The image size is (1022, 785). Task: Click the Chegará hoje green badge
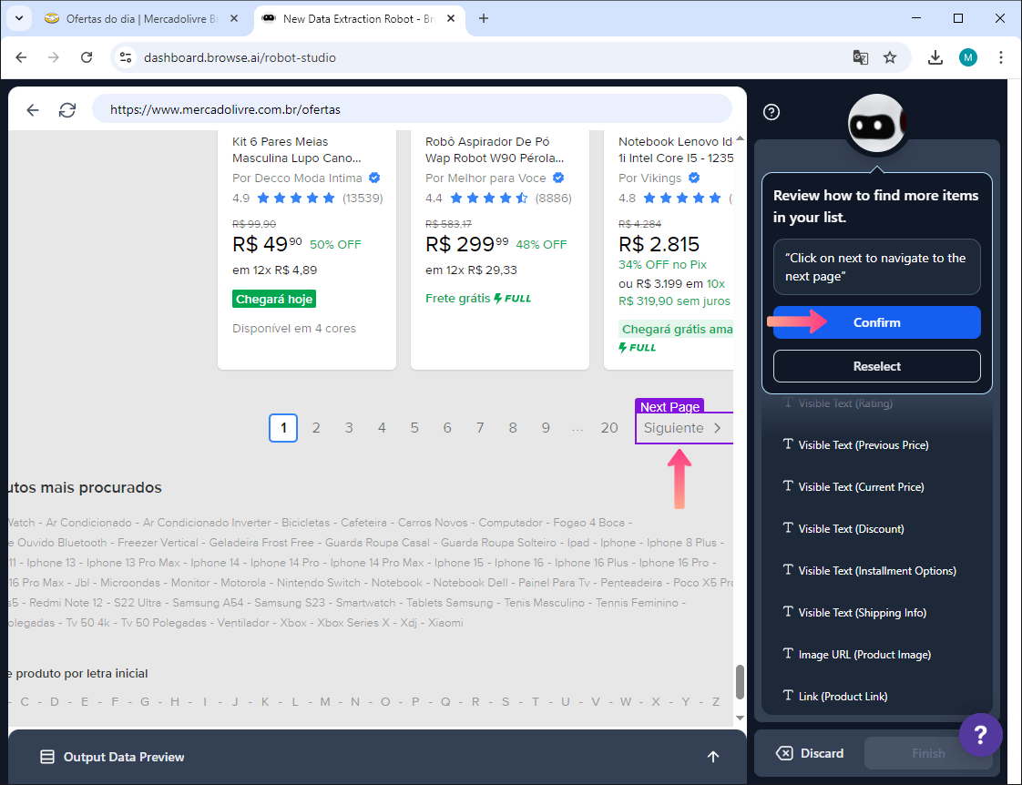point(274,299)
